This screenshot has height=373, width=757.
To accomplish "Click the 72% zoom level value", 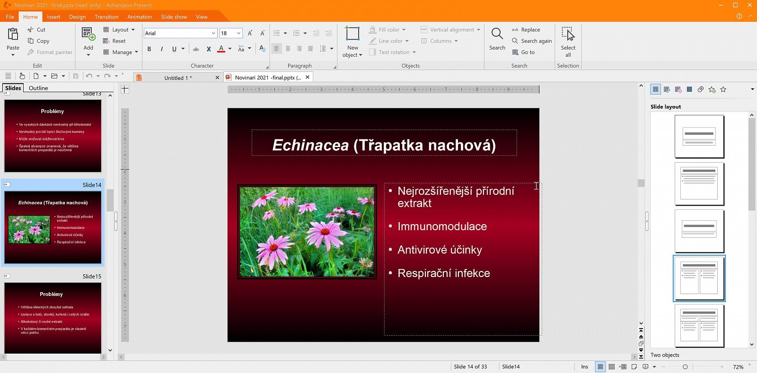I will tap(738, 367).
